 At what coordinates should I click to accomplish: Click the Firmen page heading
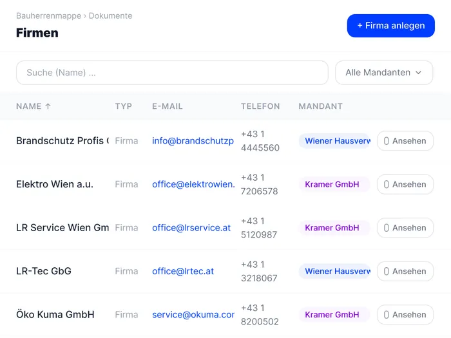click(x=37, y=33)
